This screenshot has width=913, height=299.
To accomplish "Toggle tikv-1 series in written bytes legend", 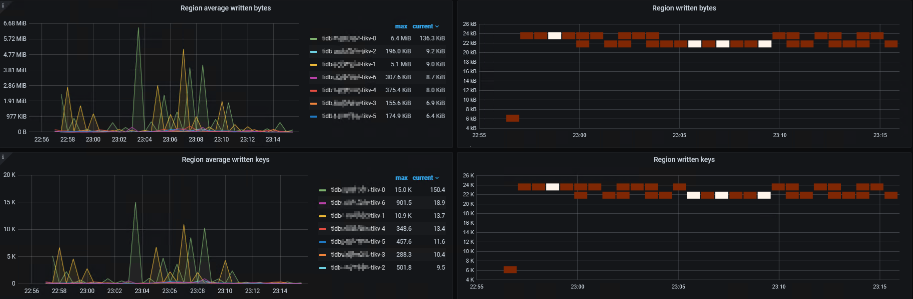I will click(x=349, y=64).
